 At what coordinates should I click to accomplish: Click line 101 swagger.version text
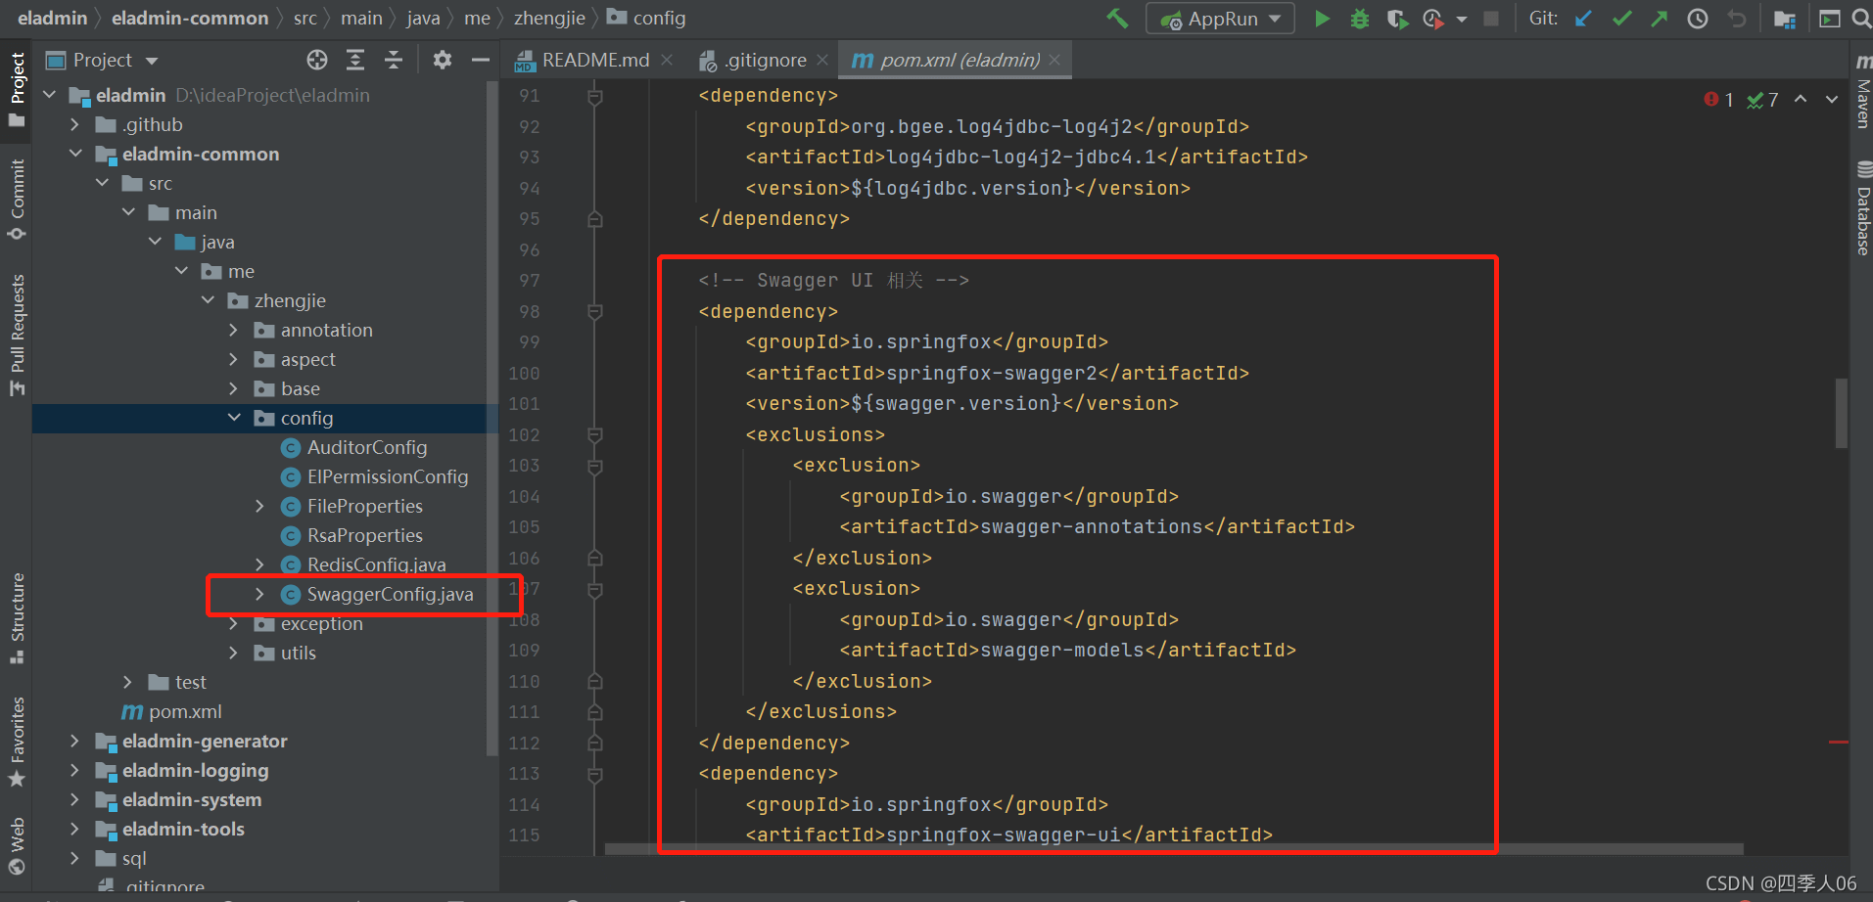[x=956, y=403]
